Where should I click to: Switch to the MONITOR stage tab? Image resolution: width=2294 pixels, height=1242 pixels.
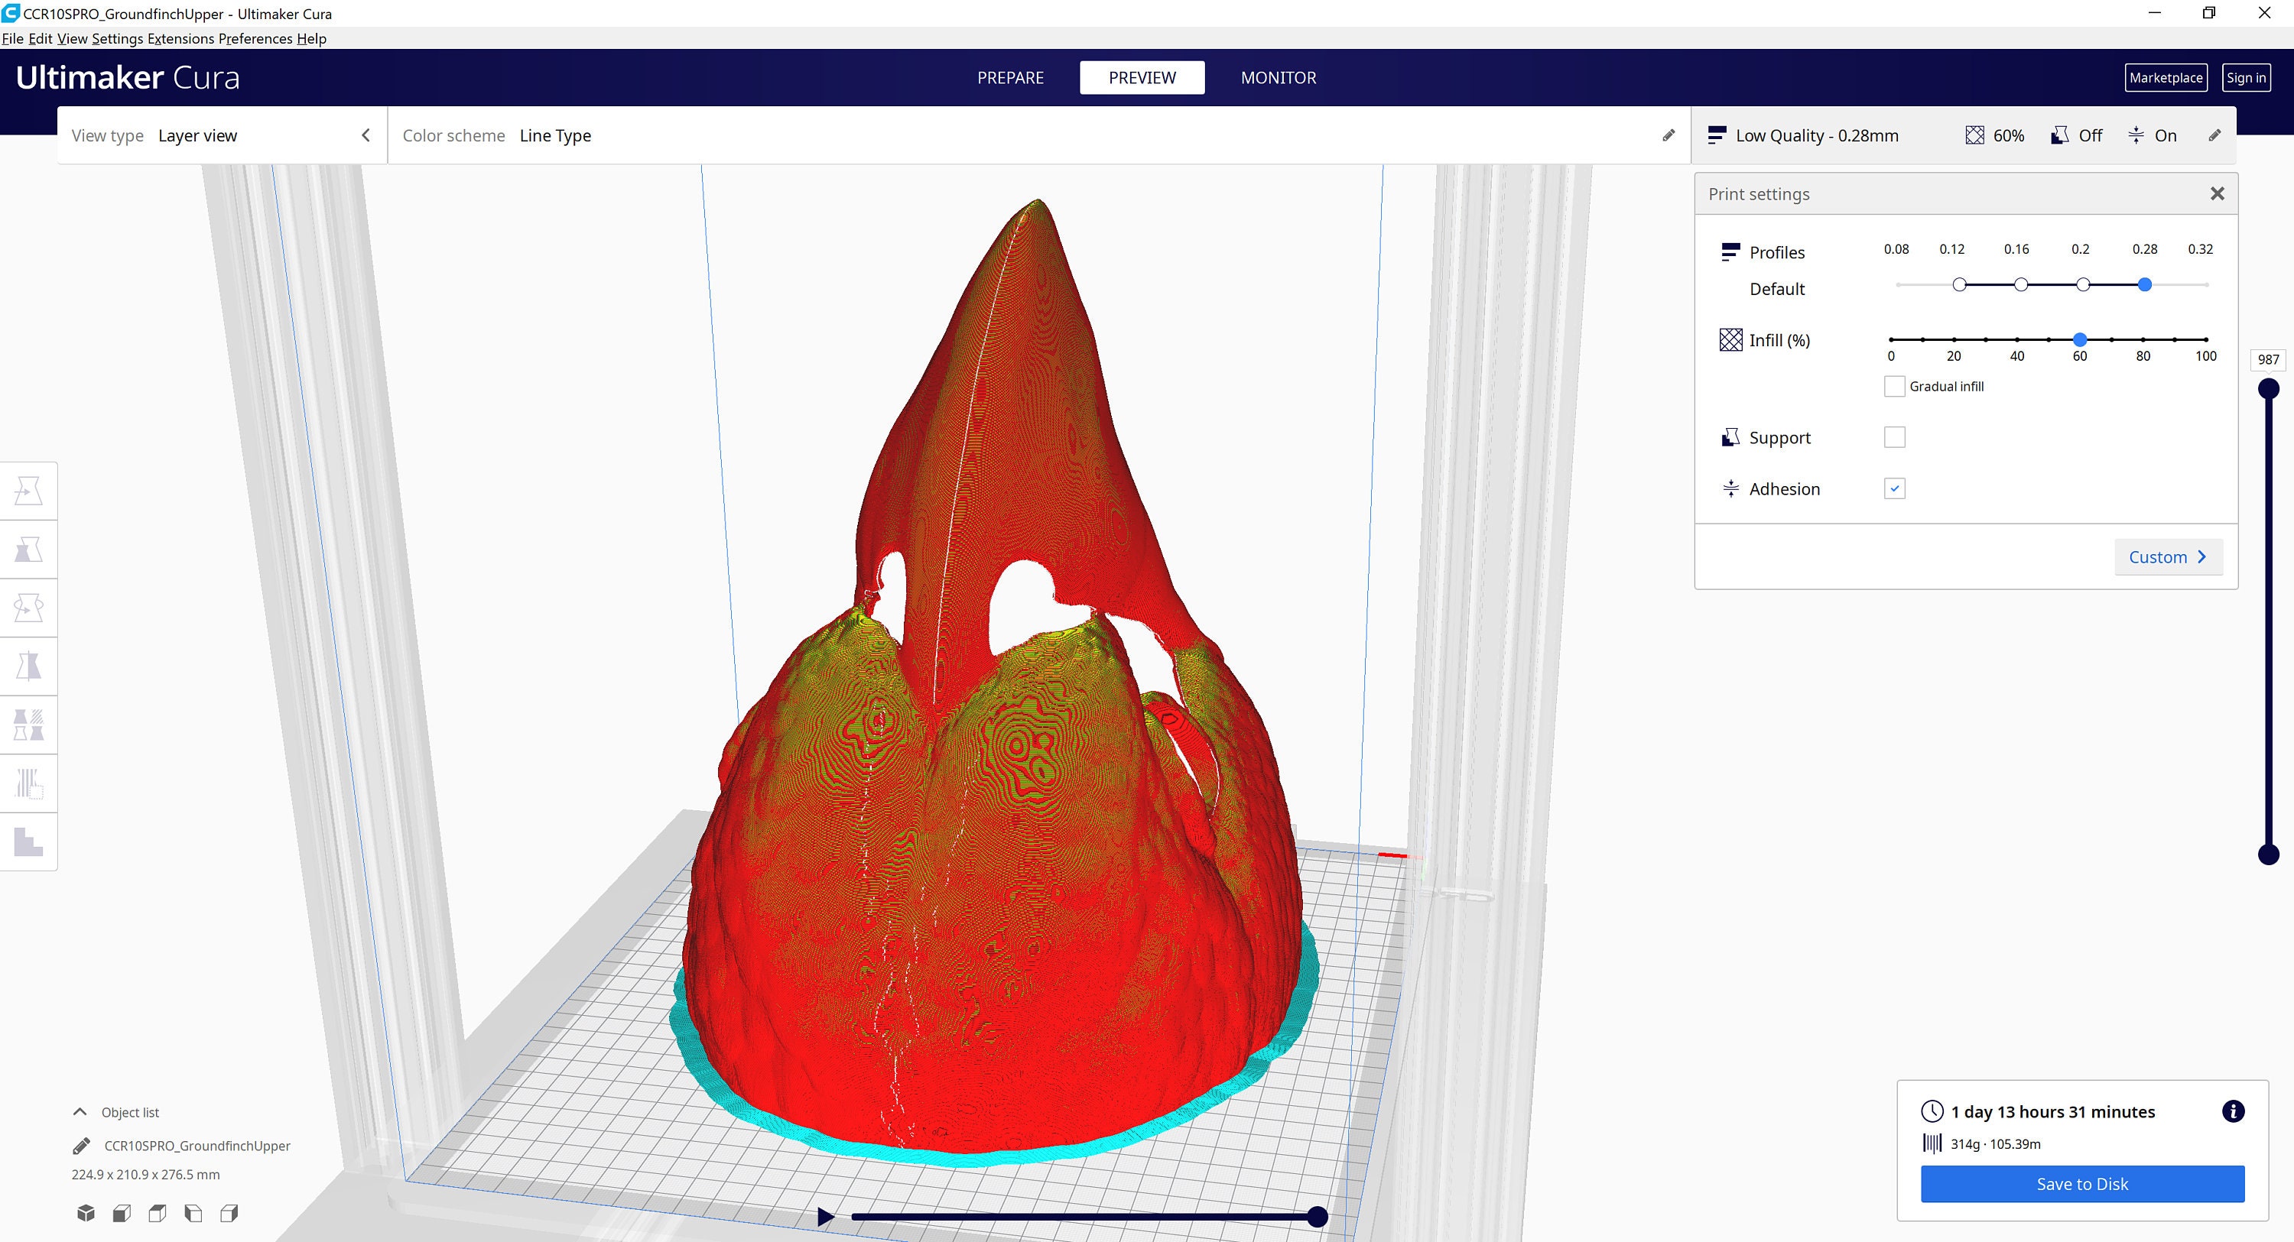(x=1278, y=77)
